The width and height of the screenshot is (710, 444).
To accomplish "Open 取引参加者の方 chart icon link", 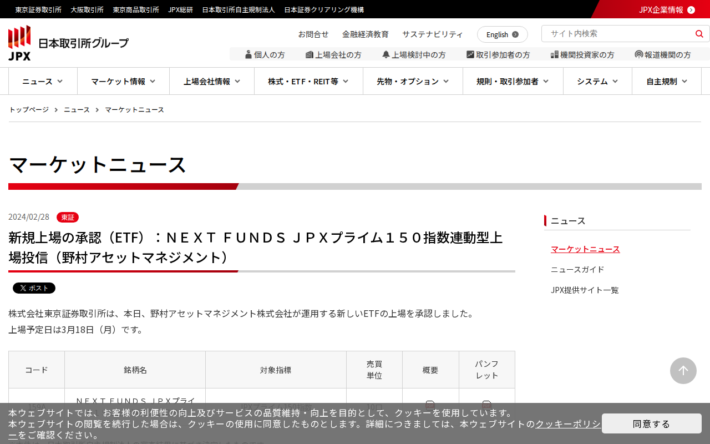I will tap(498, 54).
